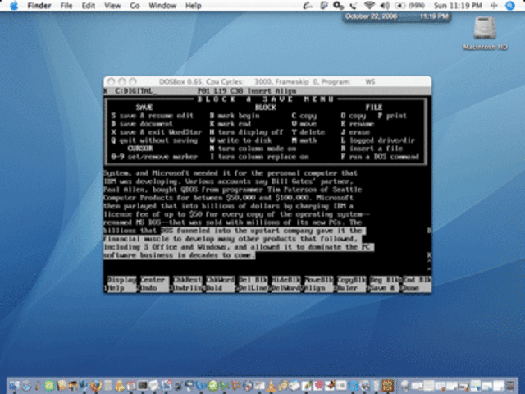Click the Beg Blk function key label

385,280
